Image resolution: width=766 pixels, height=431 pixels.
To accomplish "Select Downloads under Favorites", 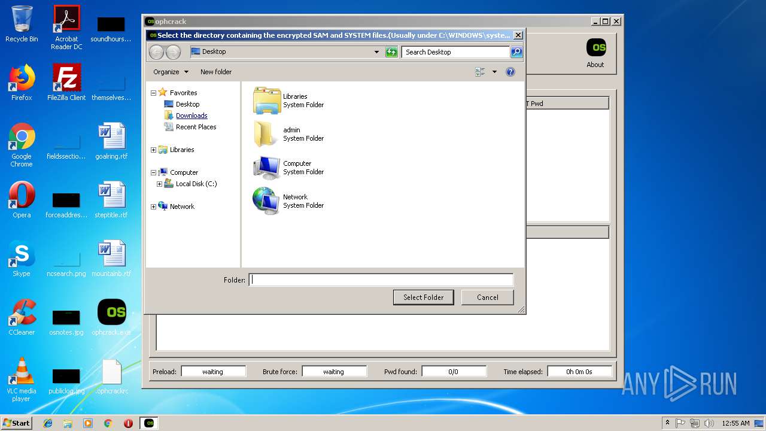I will click(x=191, y=116).
